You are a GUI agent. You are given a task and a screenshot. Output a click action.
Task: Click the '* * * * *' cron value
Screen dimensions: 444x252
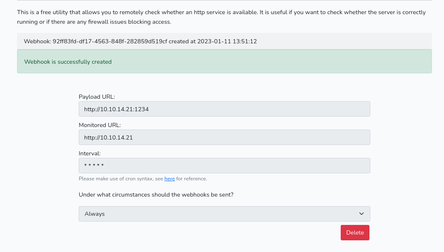point(94,166)
